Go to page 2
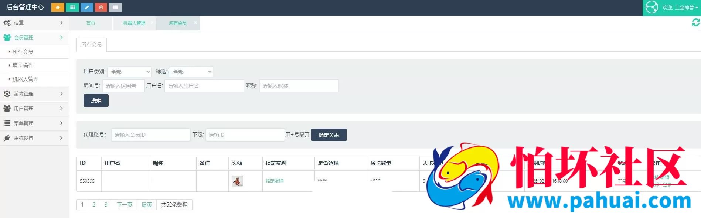701x218 pixels. pyautogui.click(x=94, y=205)
